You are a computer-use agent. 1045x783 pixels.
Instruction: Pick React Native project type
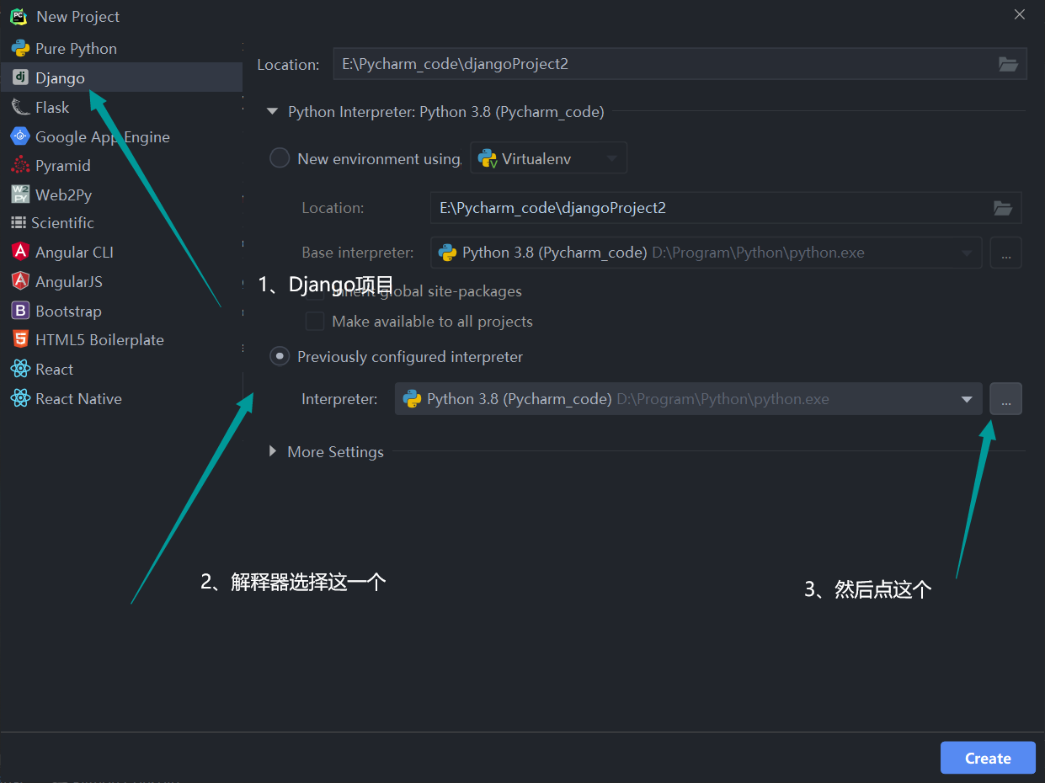121,398
